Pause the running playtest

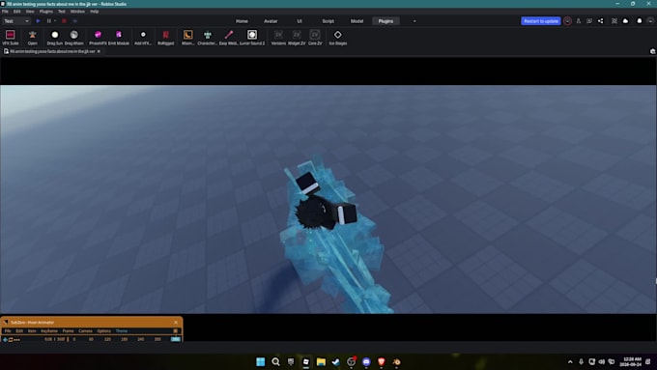coord(49,21)
